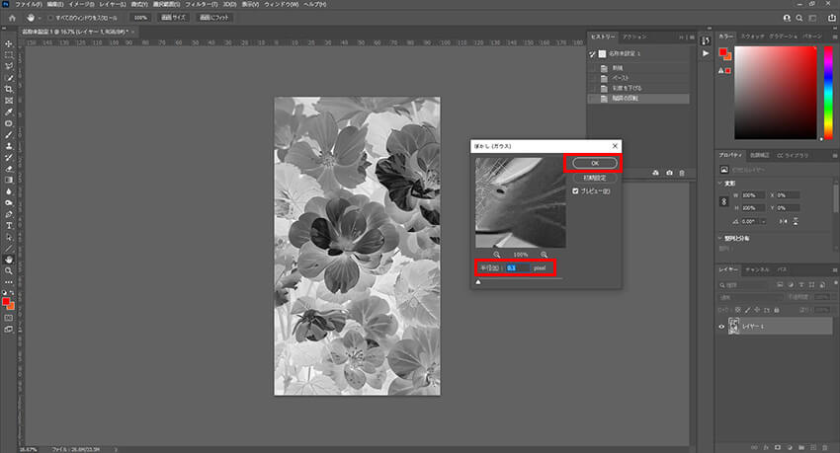Click the play Actions panel icon
840x453 pixels.
(706, 53)
